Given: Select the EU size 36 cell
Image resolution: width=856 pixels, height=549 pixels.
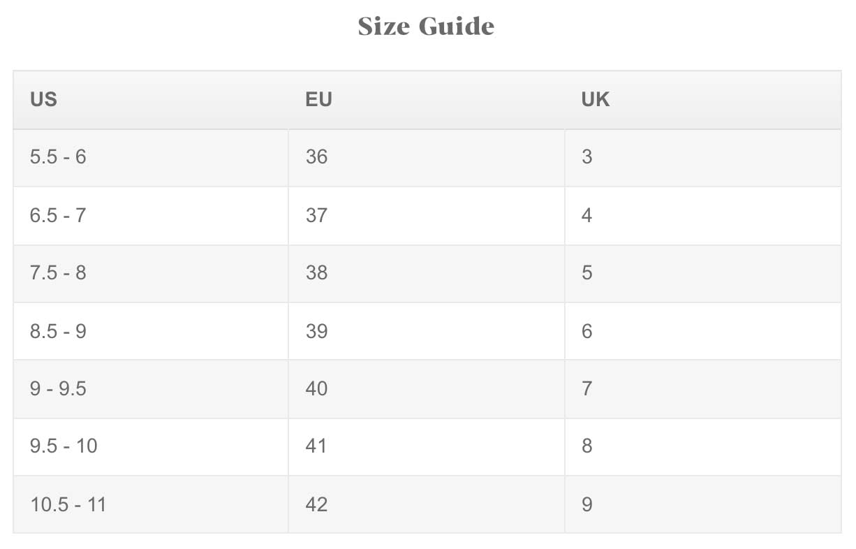Looking at the screenshot, I should click(x=316, y=157).
